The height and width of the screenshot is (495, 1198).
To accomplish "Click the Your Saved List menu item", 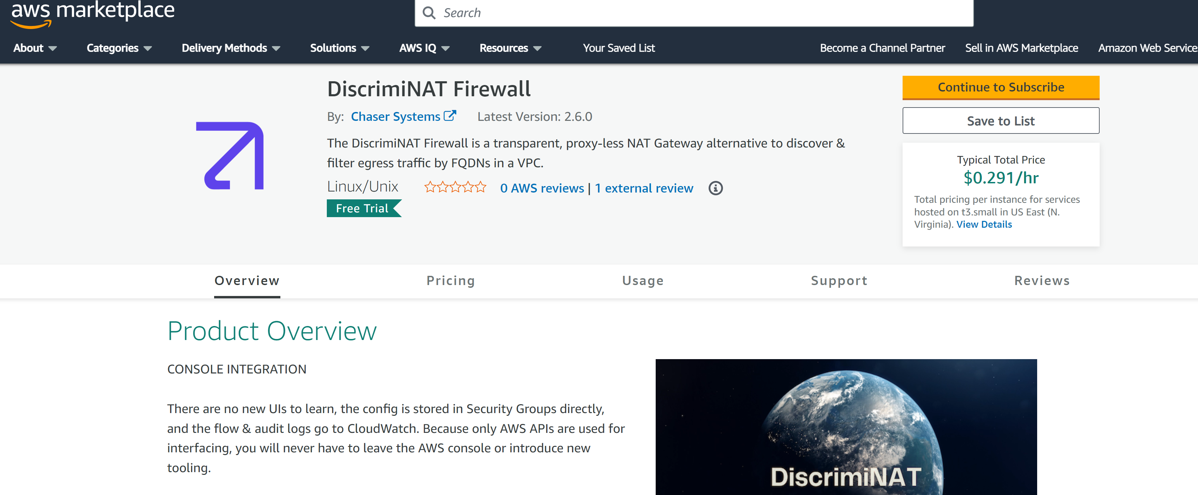I will (x=619, y=48).
